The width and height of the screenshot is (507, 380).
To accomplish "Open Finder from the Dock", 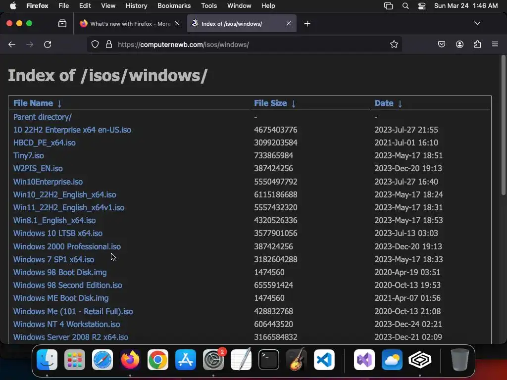I will click(47, 360).
